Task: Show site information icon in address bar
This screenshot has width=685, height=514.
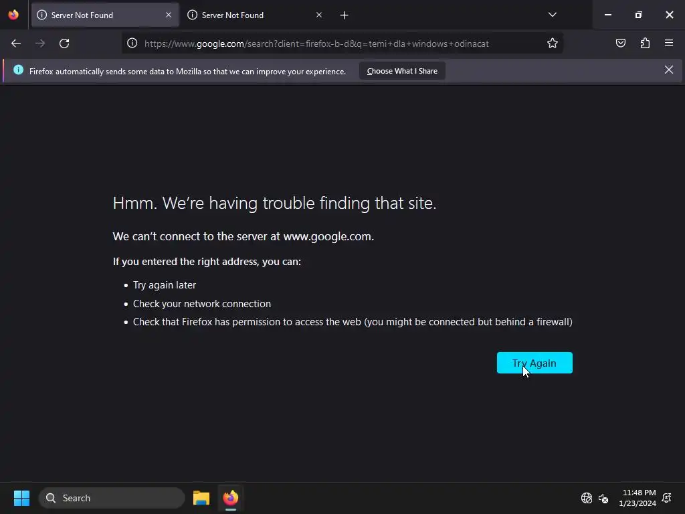Action: [x=132, y=44]
